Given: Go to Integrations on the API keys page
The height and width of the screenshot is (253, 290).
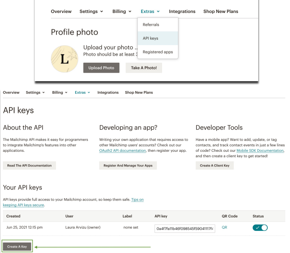Looking at the screenshot, I should [x=108, y=92].
